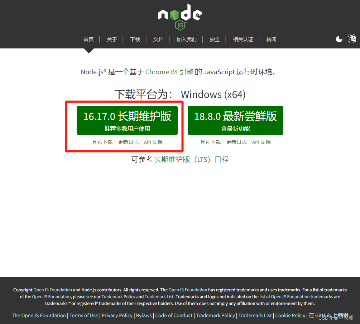Open the first OpenJS Foundation link in copyright text
Image resolution: width=360 pixels, height=324 pixels.
pyautogui.click(x=53, y=290)
